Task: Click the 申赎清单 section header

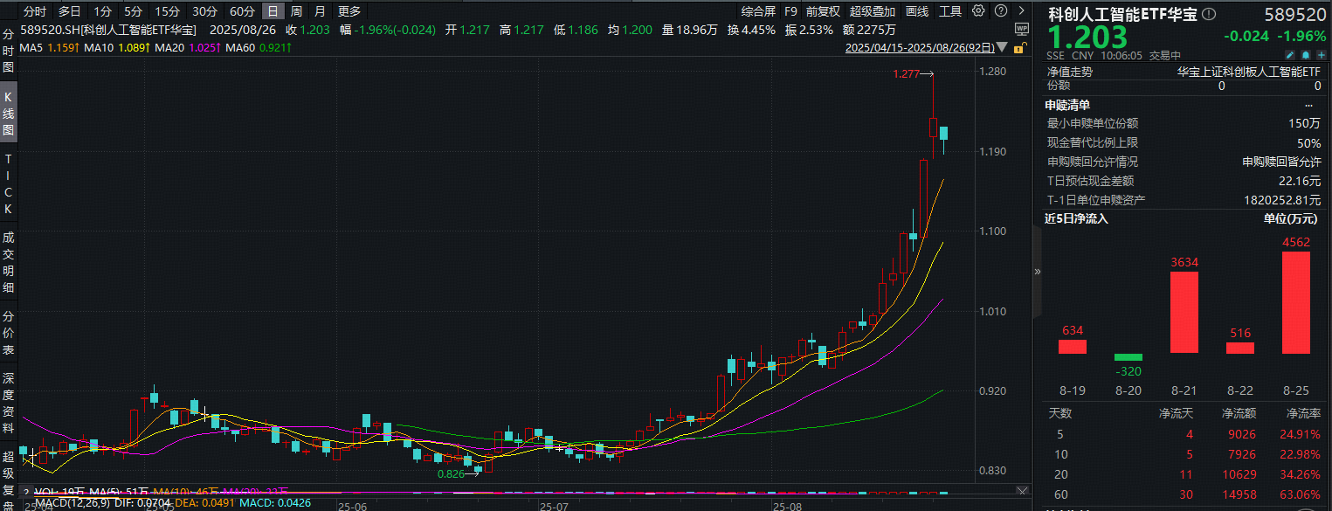Action: [x=1068, y=105]
